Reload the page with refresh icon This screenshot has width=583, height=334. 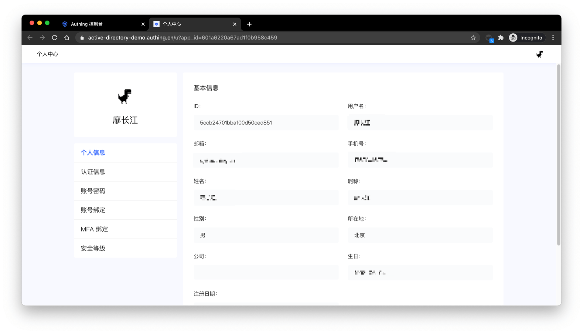pyautogui.click(x=55, y=38)
